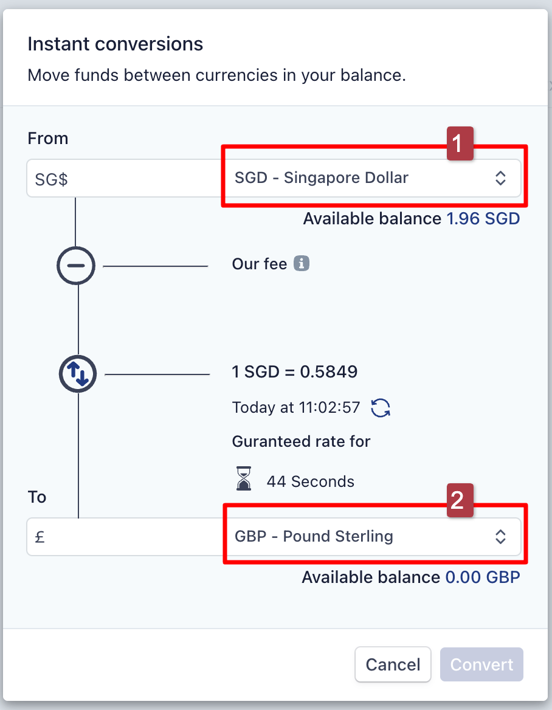552x710 pixels.
Task: Click the GBP dropdown chevron icon
Action: pyautogui.click(x=500, y=537)
